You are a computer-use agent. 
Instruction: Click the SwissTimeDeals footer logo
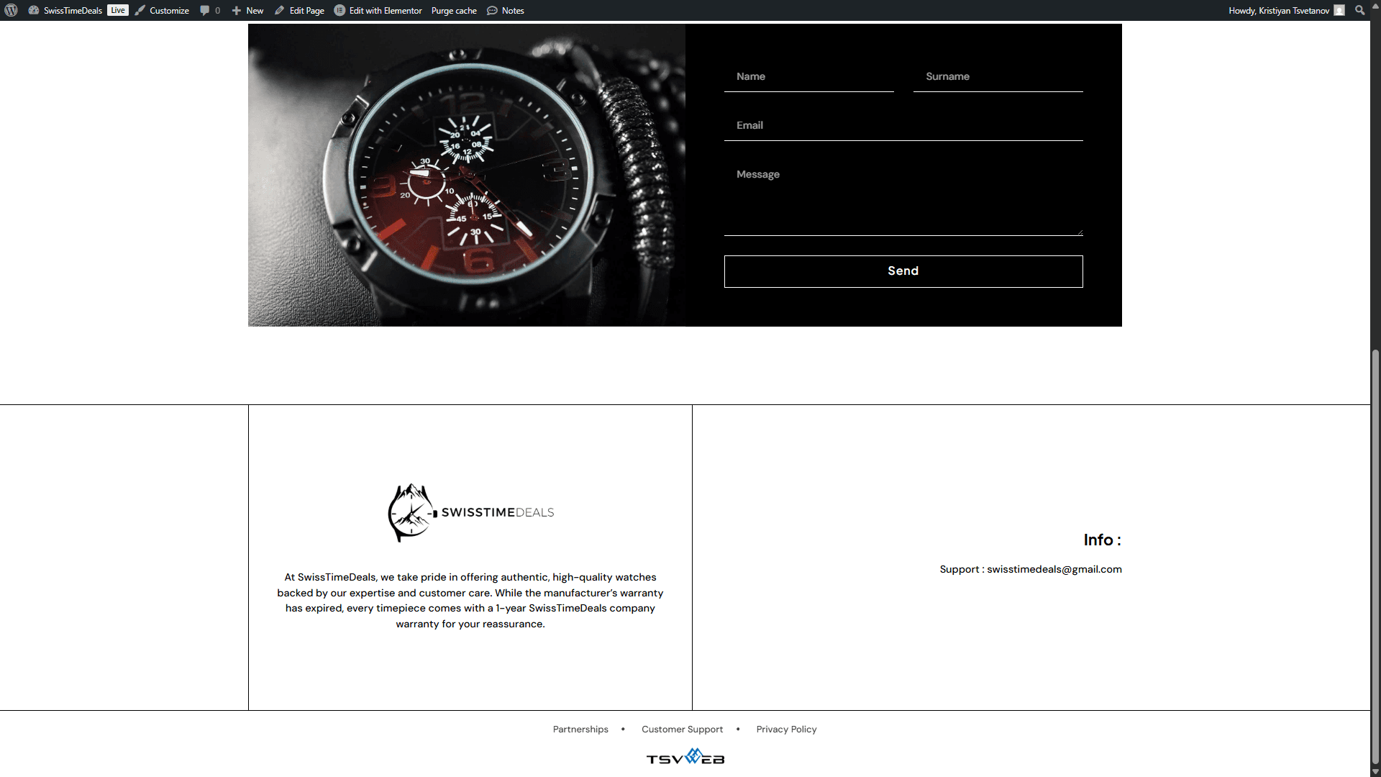tap(470, 512)
